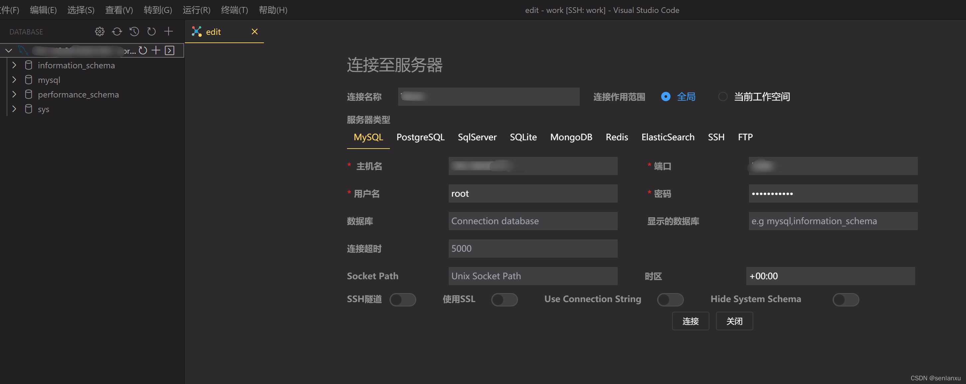Screen dimensions: 966x384
Task: Click the information_schema database icon
Action: (x=29, y=65)
